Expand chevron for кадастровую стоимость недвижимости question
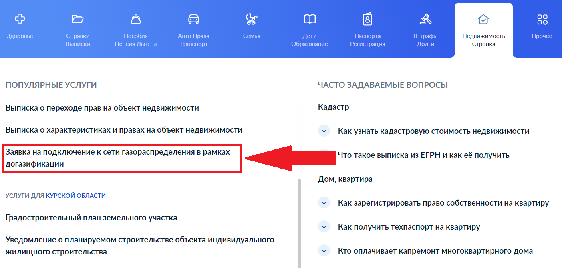This screenshot has width=562, height=268. [324, 131]
